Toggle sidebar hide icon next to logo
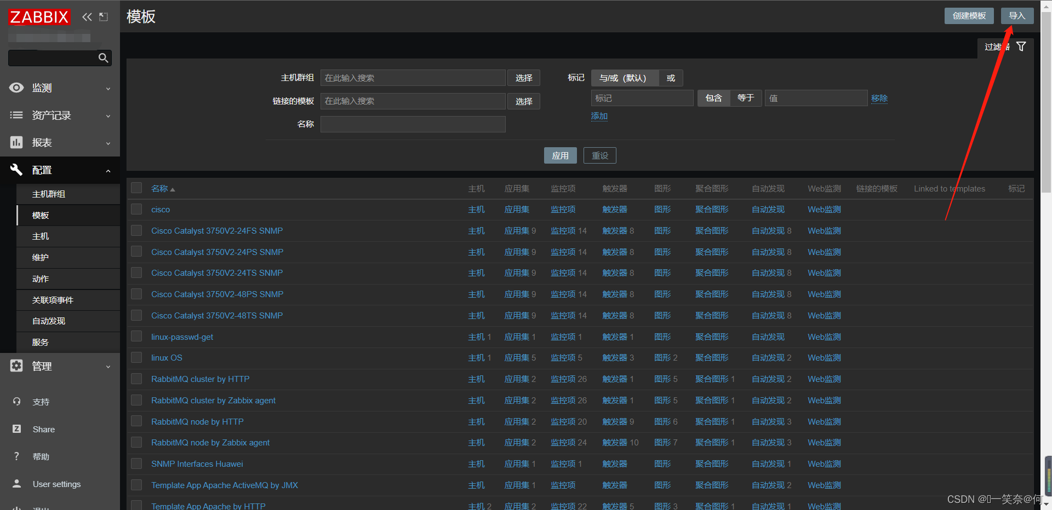The image size is (1052, 510). pos(104,17)
